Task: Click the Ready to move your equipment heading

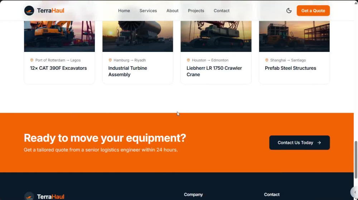Action: pos(105,138)
